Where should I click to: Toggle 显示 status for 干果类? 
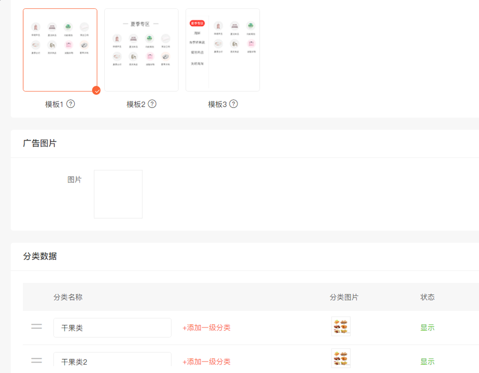tap(427, 328)
